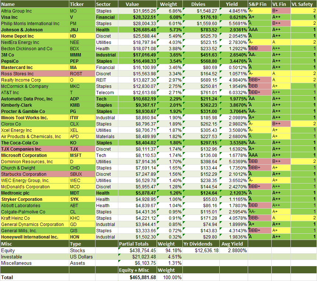Click the Equity total $438,754.45
The image size is (317, 281).
[x=137, y=251]
